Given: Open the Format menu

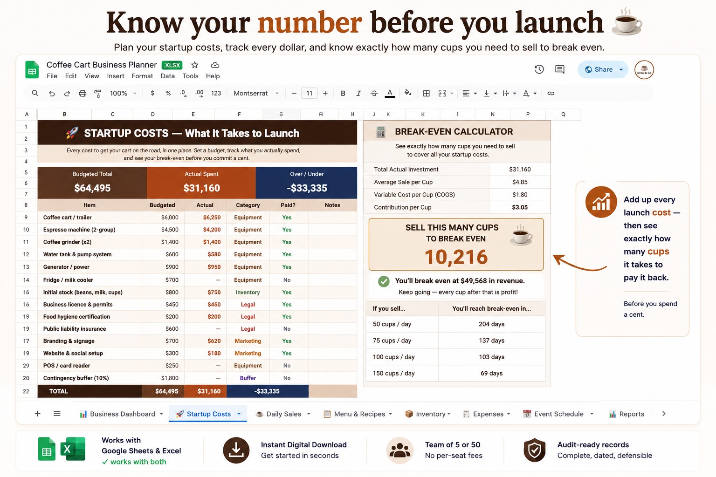Looking at the screenshot, I should [142, 76].
